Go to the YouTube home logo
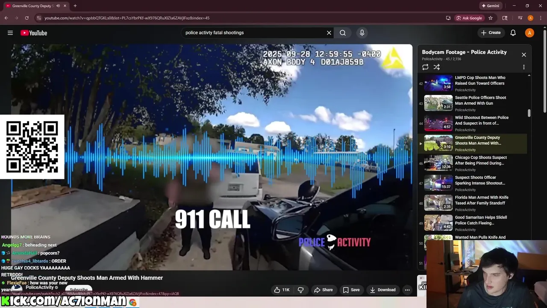 click(34, 33)
